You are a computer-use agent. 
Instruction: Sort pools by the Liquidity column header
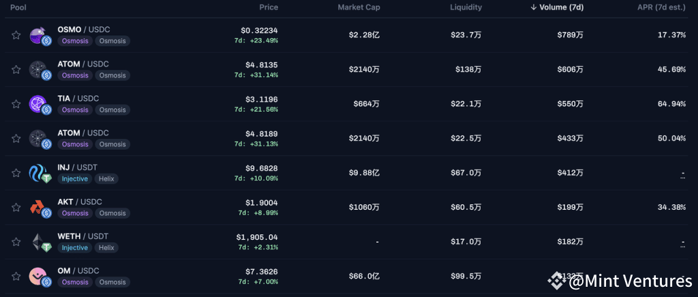466,7
